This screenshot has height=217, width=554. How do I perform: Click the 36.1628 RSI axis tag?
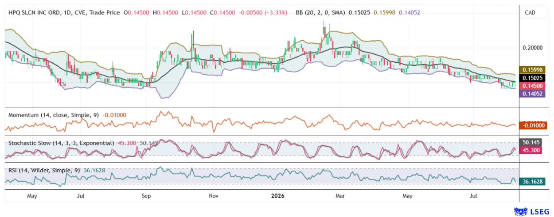point(532,181)
